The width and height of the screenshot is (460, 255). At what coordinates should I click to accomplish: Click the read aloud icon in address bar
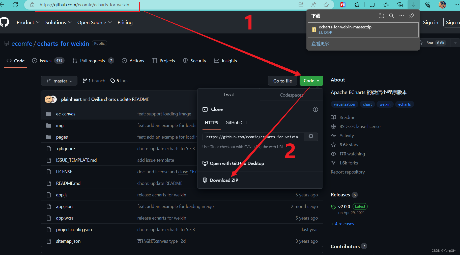click(x=313, y=5)
